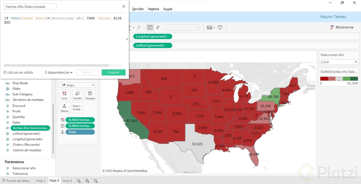Add a new worksheet icon

pyautogui.click(x=79, y=181)
